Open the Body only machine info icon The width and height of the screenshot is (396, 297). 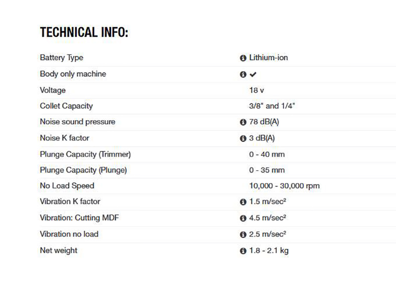click(x=243, y=74)
